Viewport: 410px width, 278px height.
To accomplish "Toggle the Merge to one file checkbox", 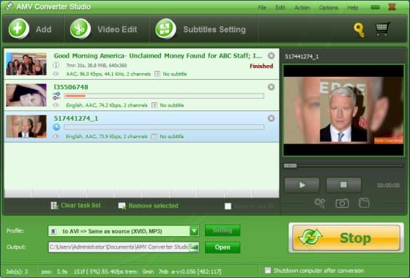I will [x=228, y=206].
